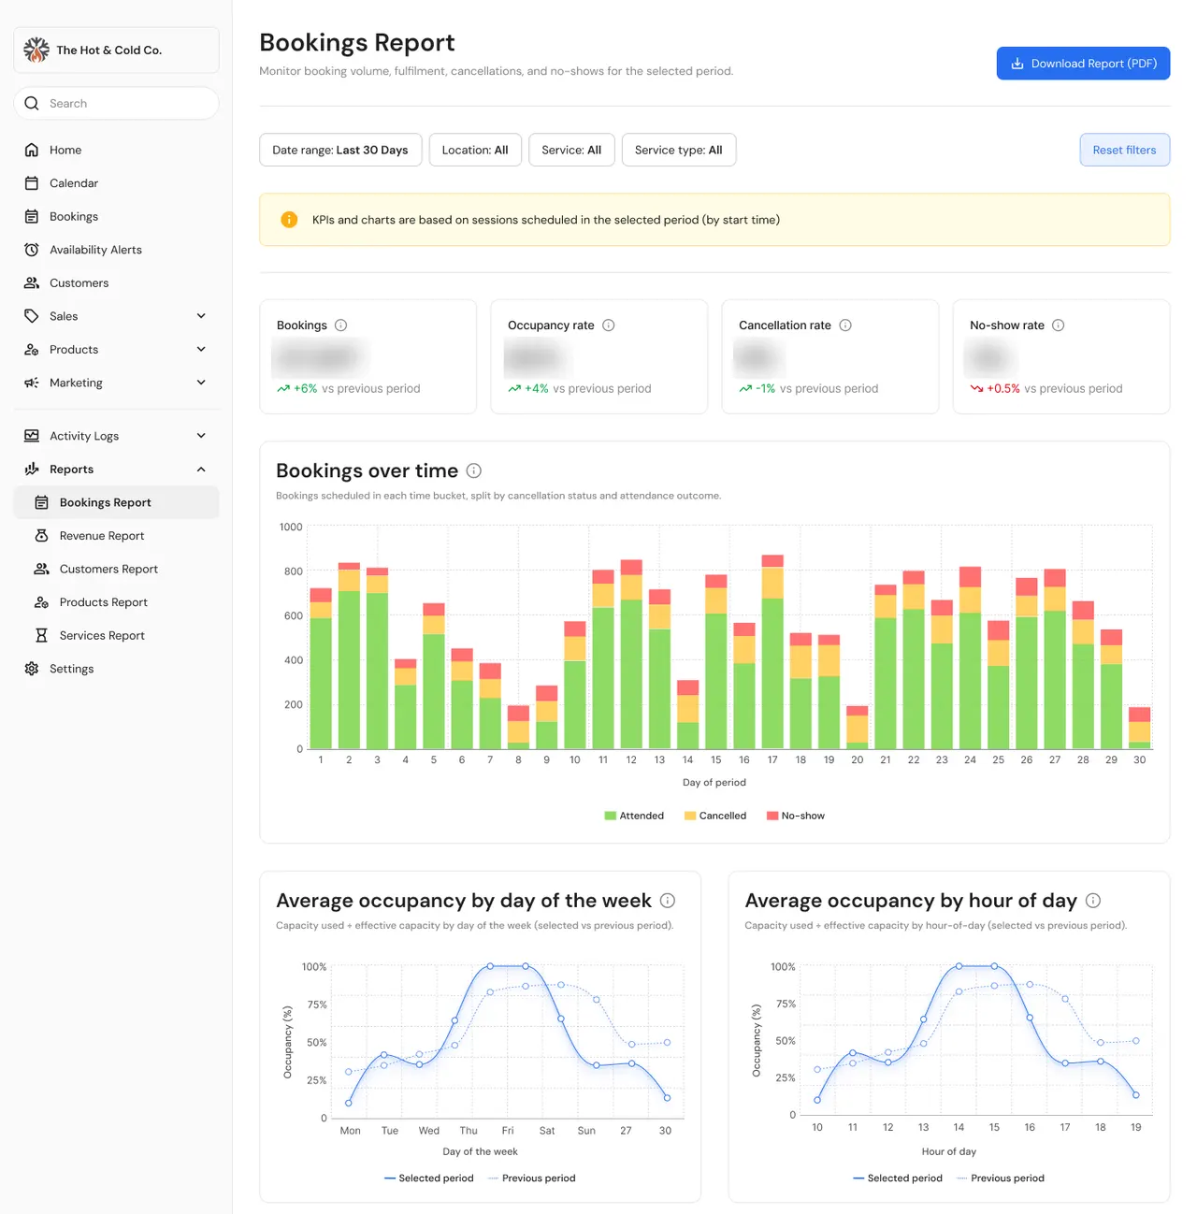Click the Settings gear icon
The image size is (1197, 1214).
[x=32, y=669]
